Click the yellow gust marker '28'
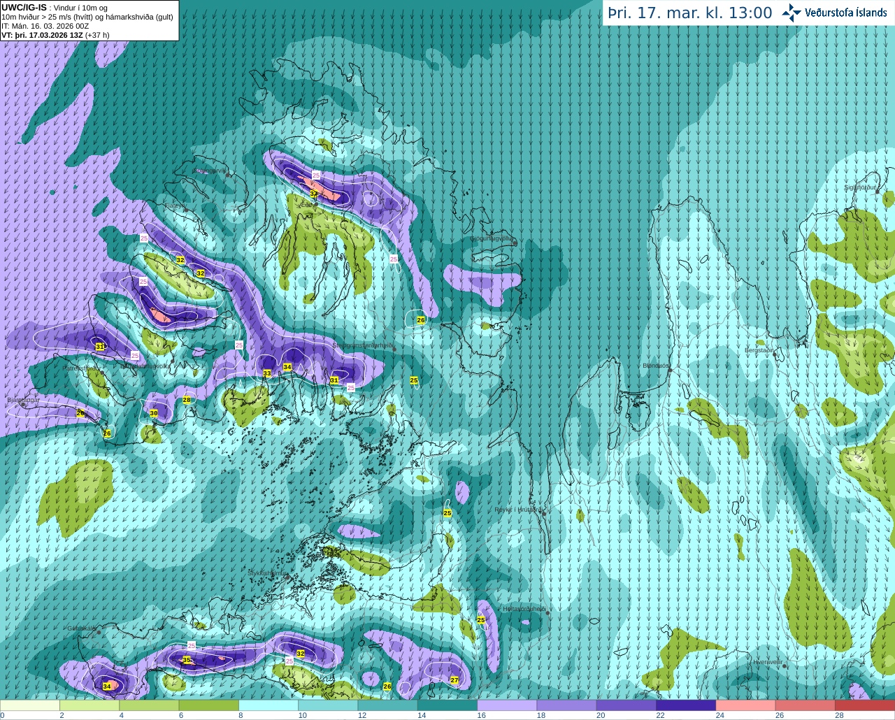This screenshot has width=895, height=720. click(187, 400)
